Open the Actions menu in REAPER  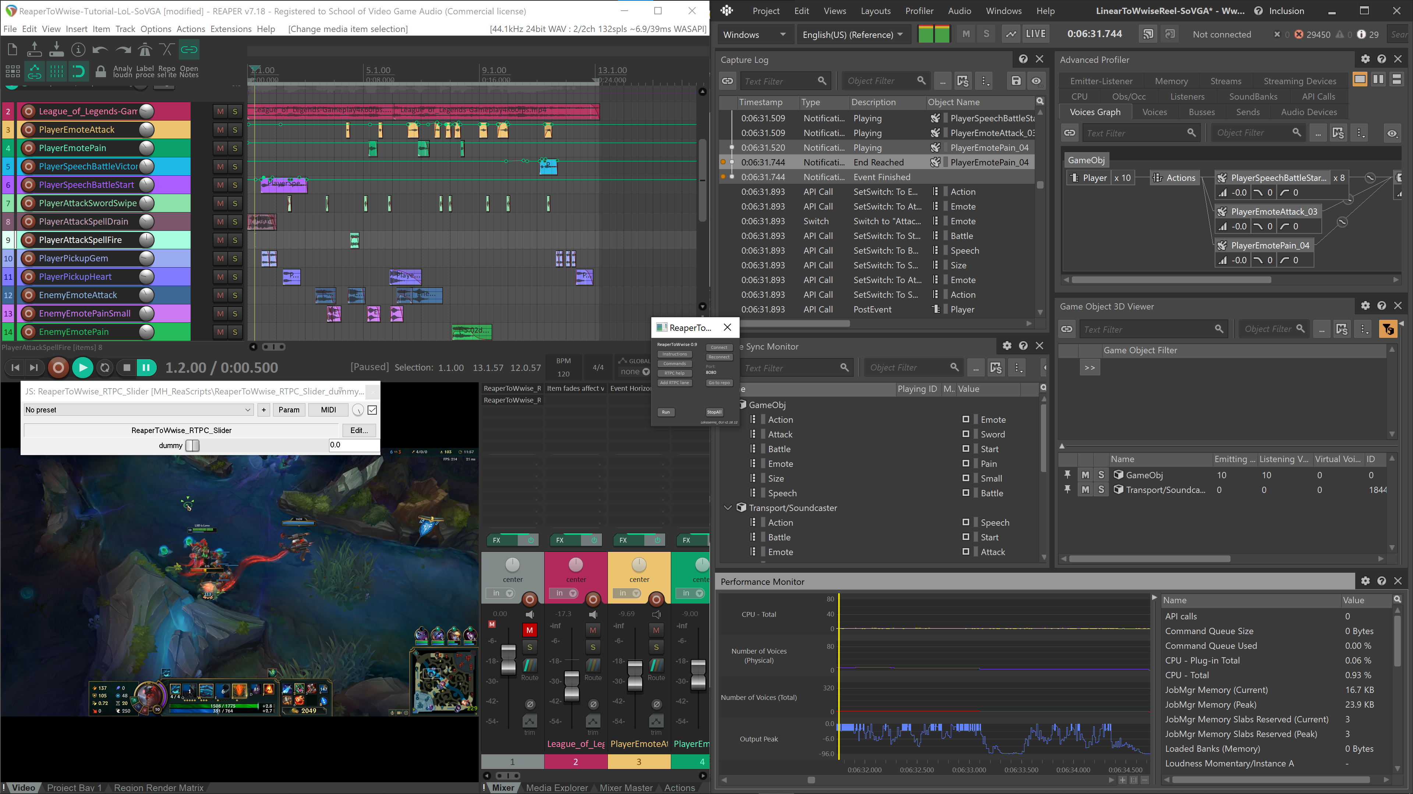191,29
